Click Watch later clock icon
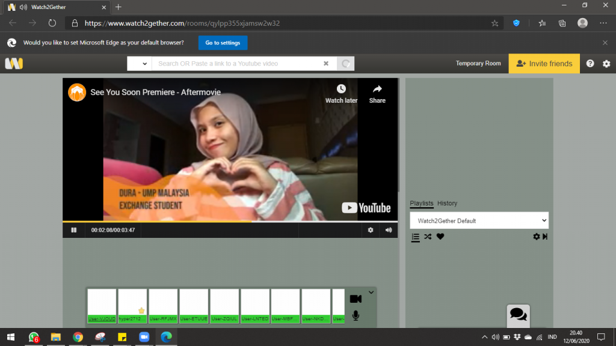Image resolution: width=616 pixels, height=346 pixels. 341,93
